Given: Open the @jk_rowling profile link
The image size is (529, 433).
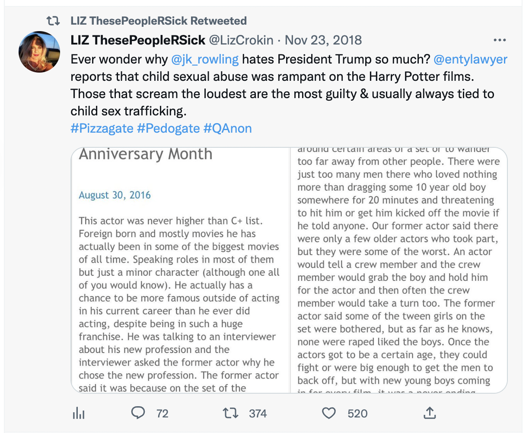Looking at the screenshot, I should pyautogui.click(x=205, y=59).
